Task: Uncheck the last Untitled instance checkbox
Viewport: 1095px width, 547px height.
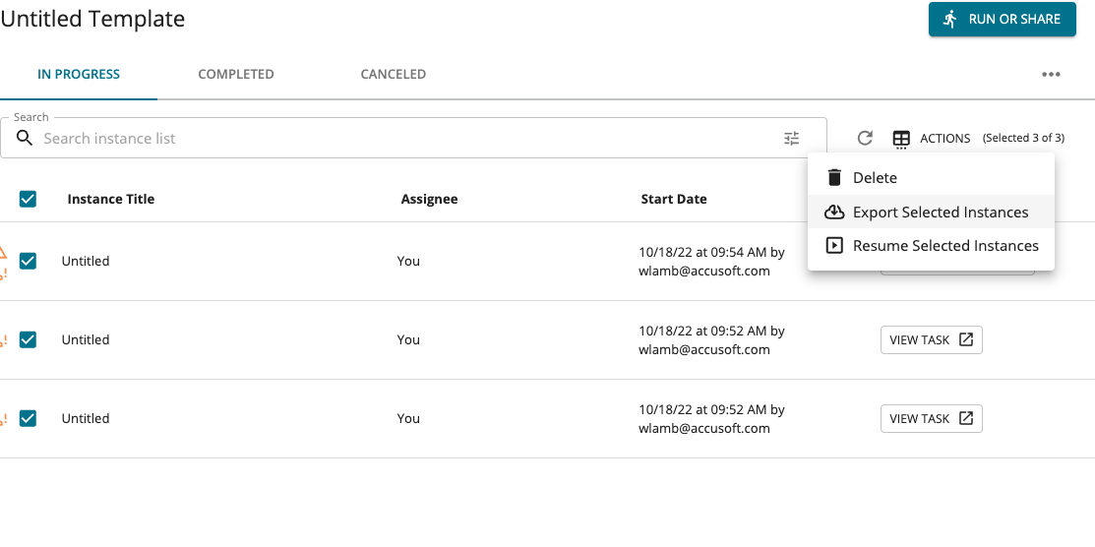Action: point(28,418)
